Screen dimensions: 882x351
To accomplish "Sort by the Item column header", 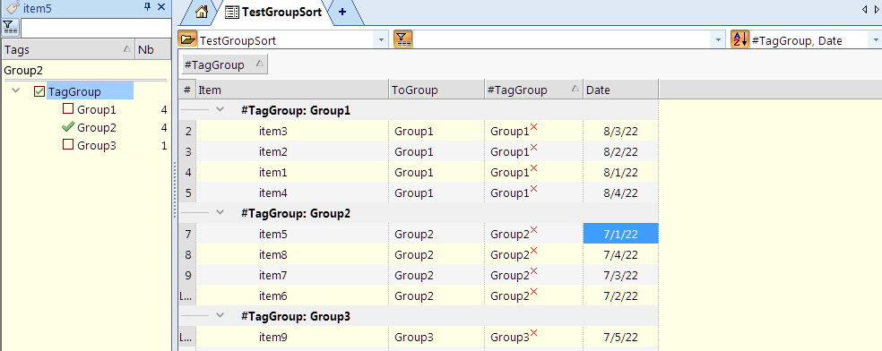I will [292, 90].
